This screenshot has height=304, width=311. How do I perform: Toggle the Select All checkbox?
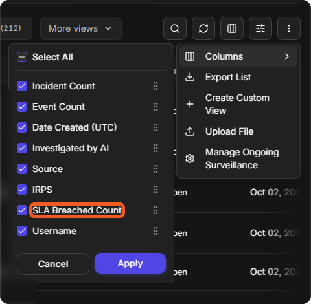tap(22, 57)
